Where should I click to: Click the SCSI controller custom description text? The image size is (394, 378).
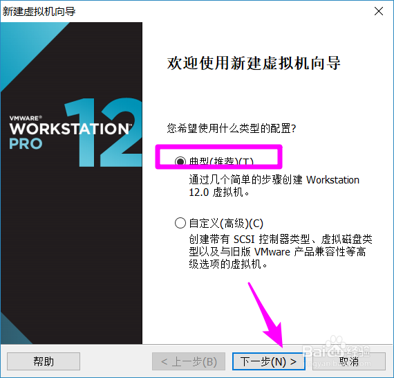(281, 251)
